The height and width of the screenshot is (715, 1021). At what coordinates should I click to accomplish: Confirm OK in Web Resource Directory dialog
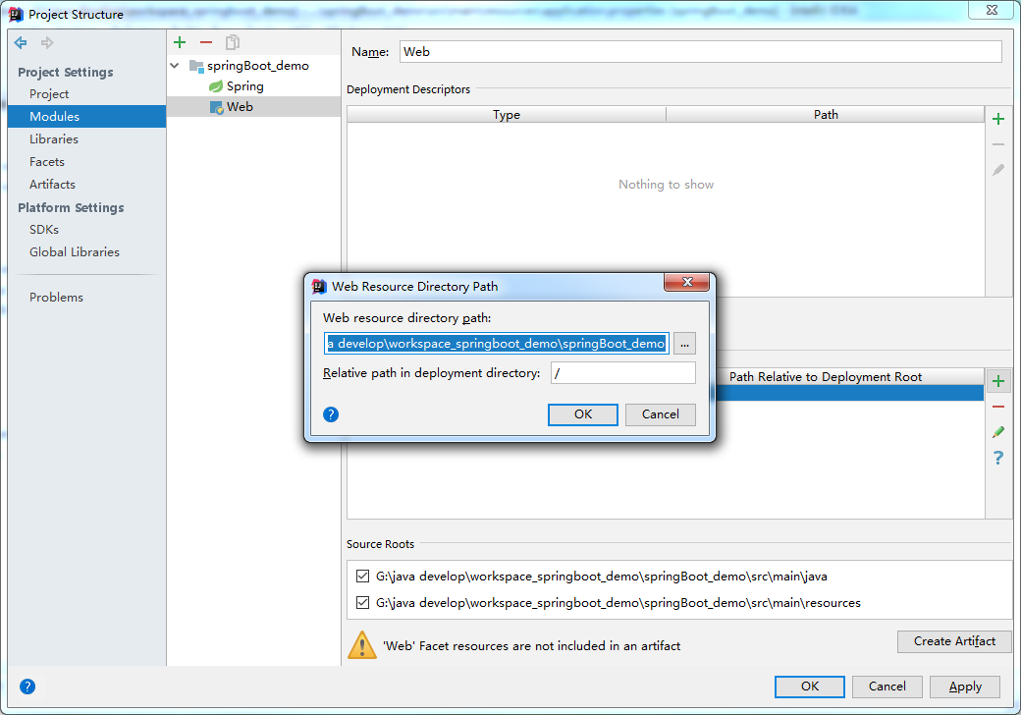(x=583, y=414)
